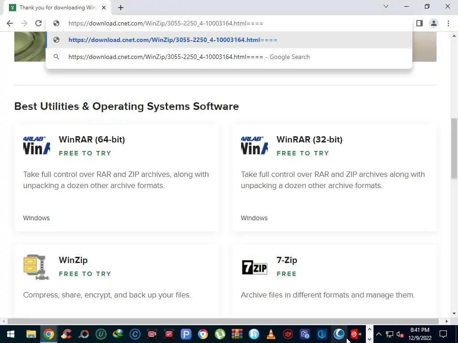Click the WinZip clamp cabinet logo
Viewport: 458px width, 343px height.
(x=37, y=267)
